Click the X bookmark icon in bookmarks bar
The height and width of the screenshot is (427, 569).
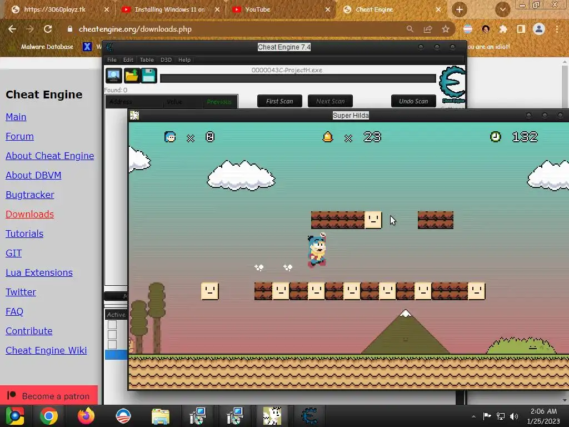coord(87,47)
